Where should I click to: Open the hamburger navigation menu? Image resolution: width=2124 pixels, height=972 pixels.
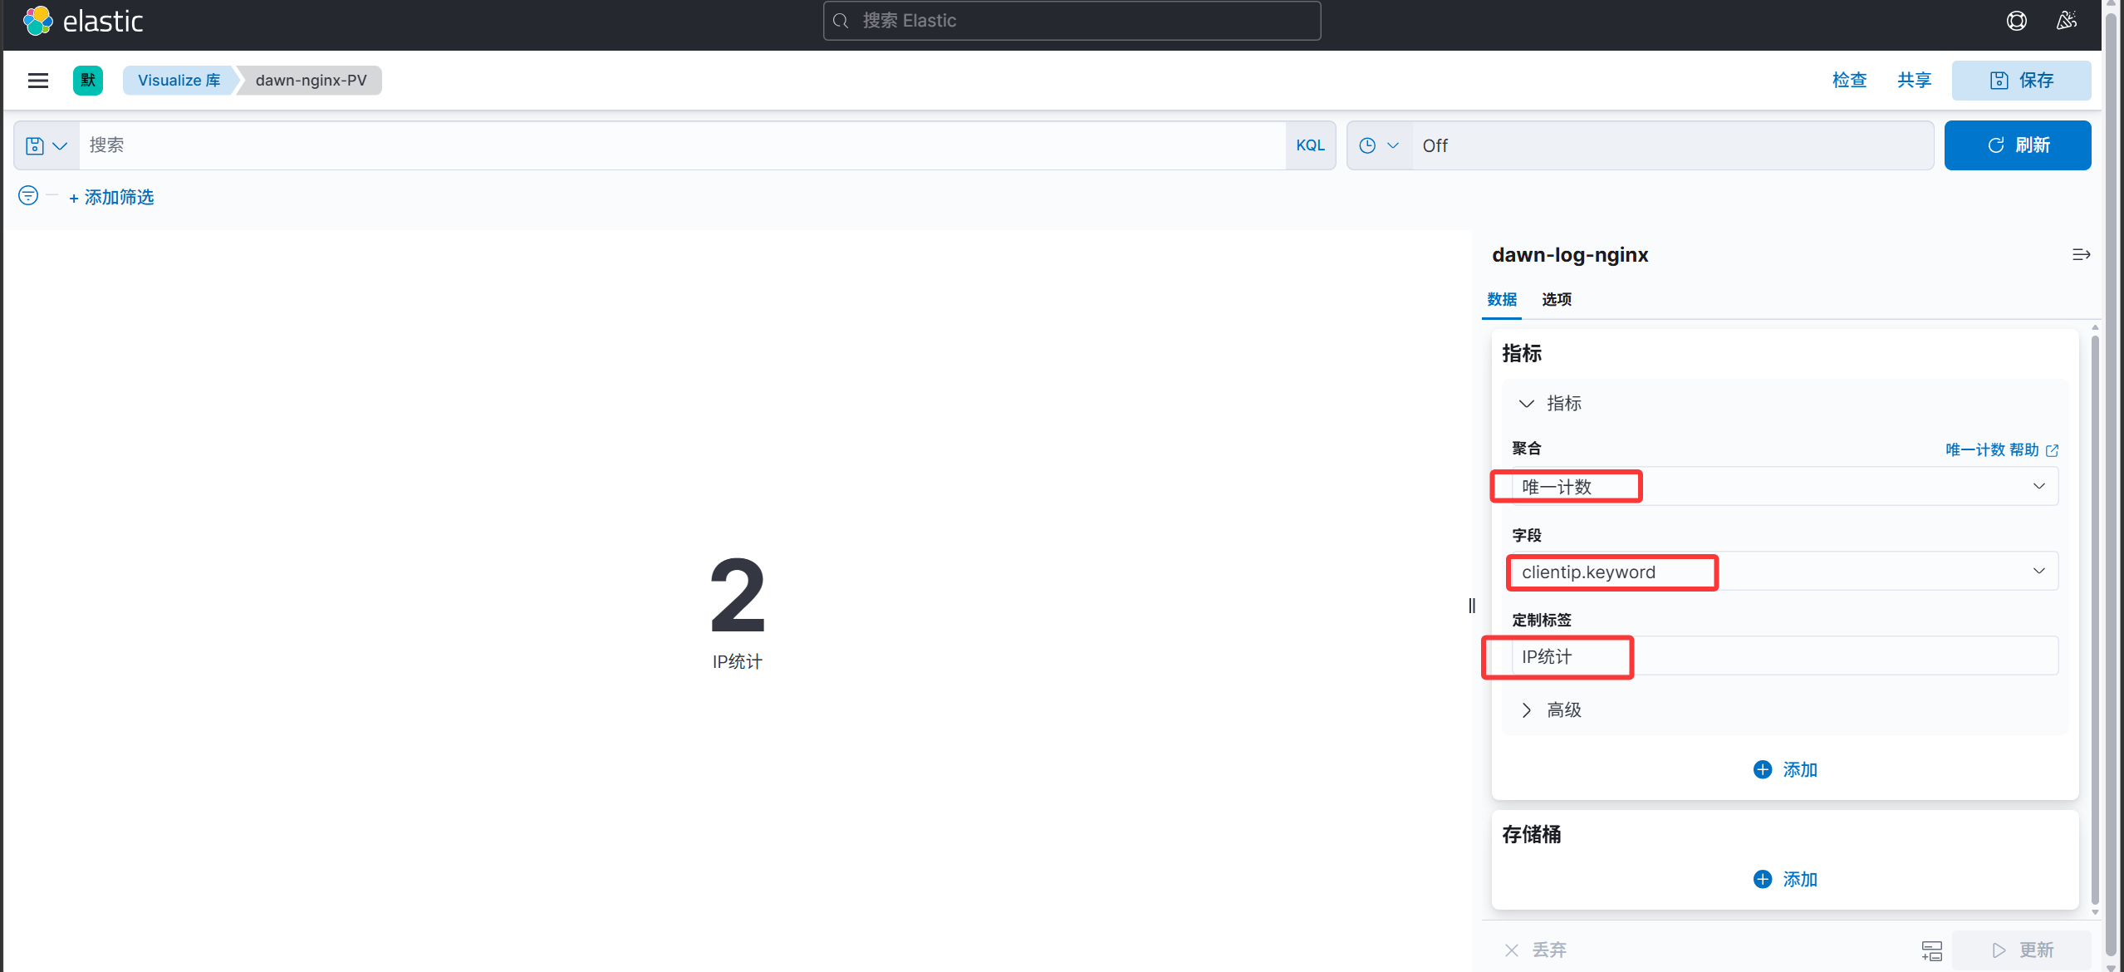click(38, 81)
